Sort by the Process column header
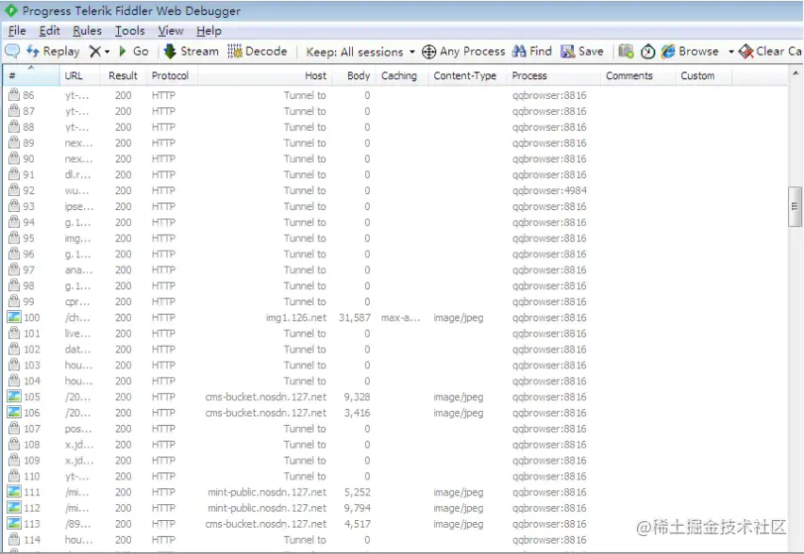The height and width of the screenshot is (554, 804). (x=554, y=75)
